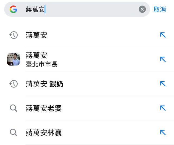Tap the arrow icon for 蔣萬安老婆
The image size is (174, 145).
[163, 108]
